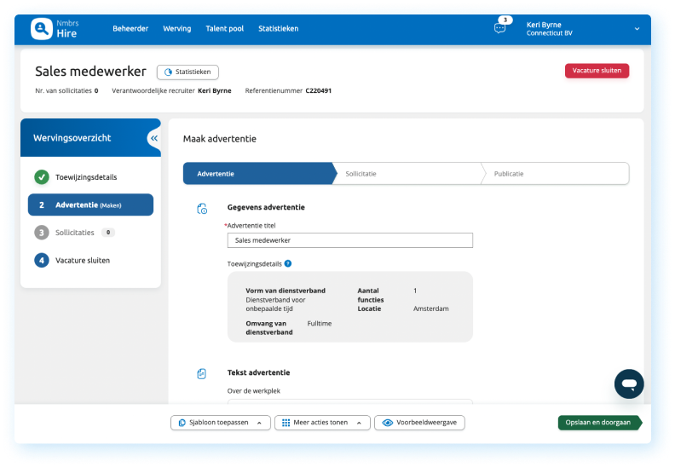The height and width of the screenshot is (467, 675).
Task: Open Sollicitaties step in sidebar
Action: coord(74,233)
